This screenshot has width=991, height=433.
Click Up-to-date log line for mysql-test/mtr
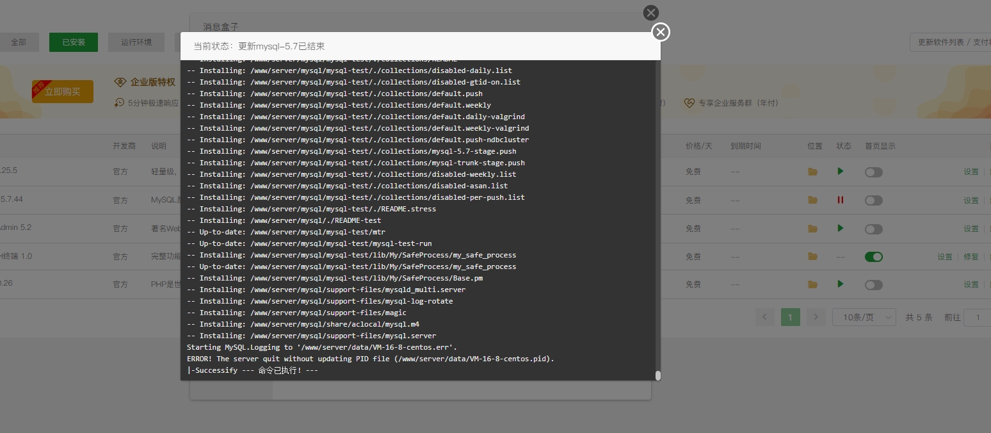click(286, 232)
